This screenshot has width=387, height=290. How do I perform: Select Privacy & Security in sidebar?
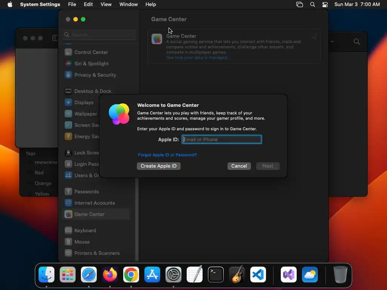[x=96, y=75]
